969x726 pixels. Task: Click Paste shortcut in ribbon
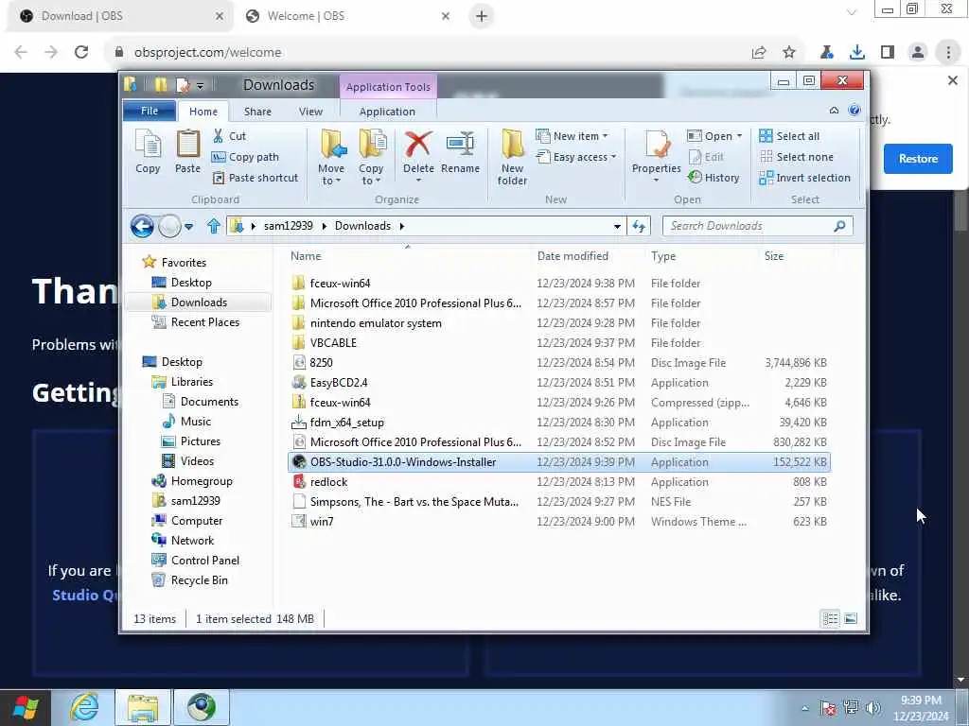pos(255,178)
